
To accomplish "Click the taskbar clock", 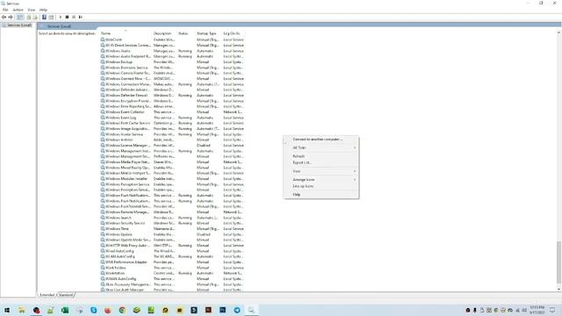I will [x=537, y=310].
